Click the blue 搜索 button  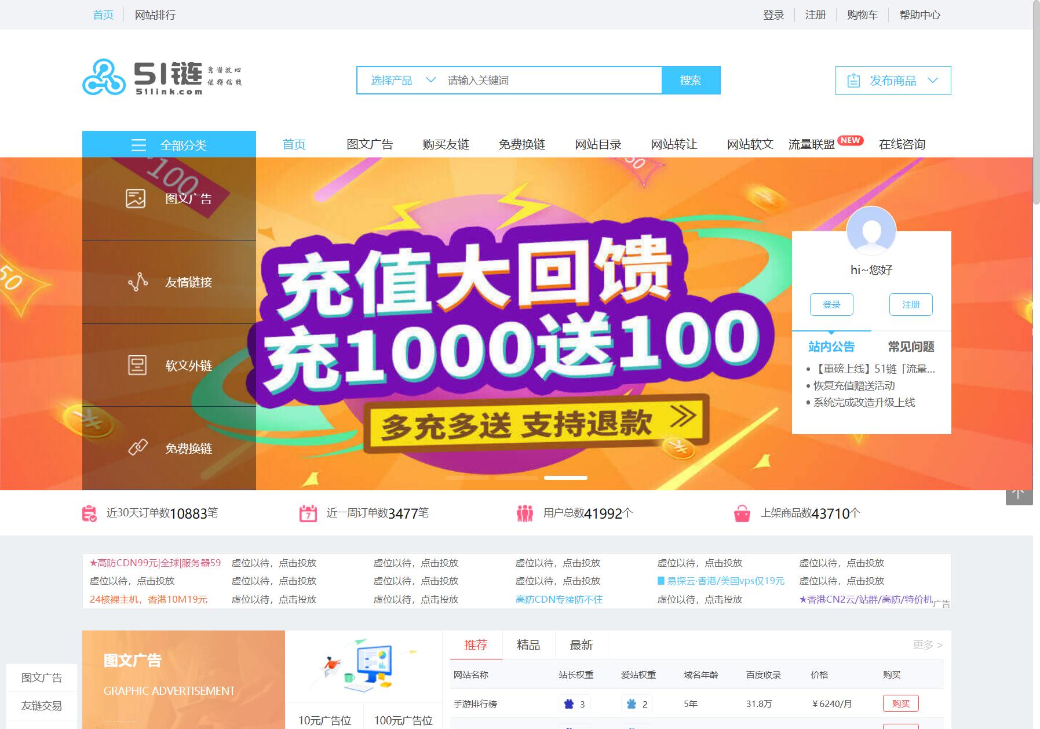tap(691, 81)
